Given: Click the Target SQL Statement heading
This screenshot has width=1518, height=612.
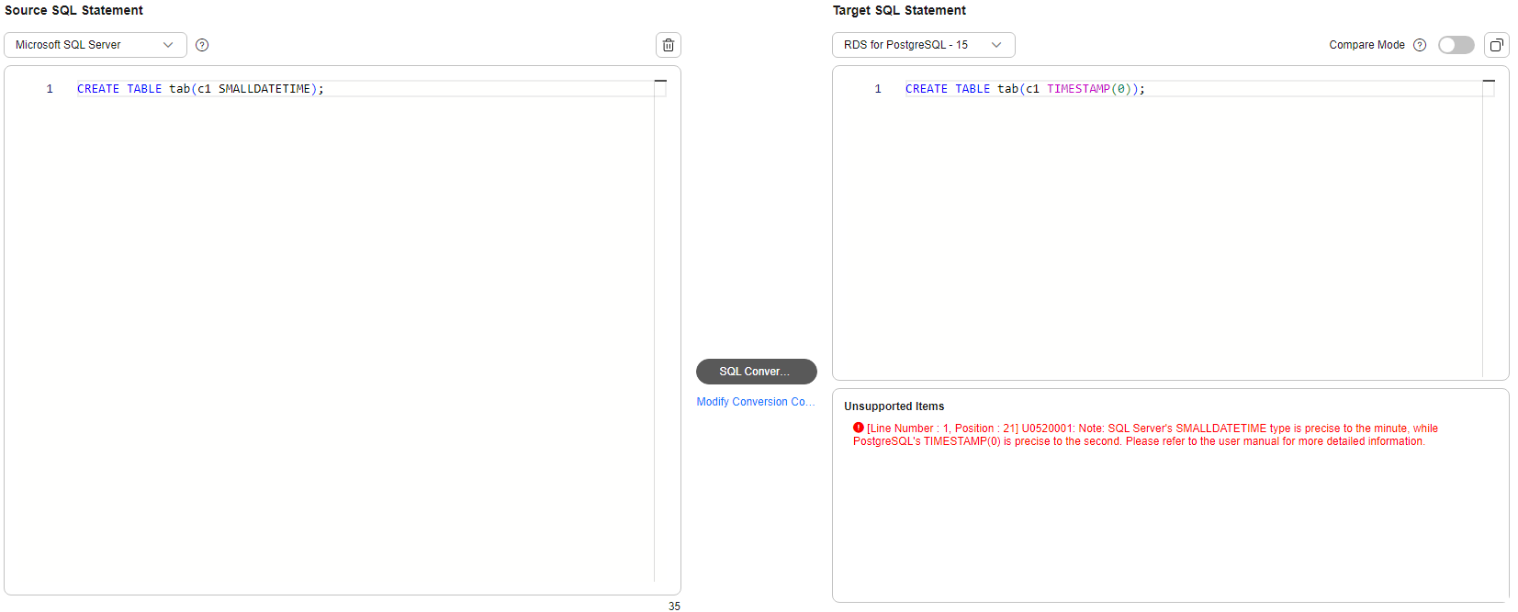Looking at the screenshot, I should click(x=899, y=10).
